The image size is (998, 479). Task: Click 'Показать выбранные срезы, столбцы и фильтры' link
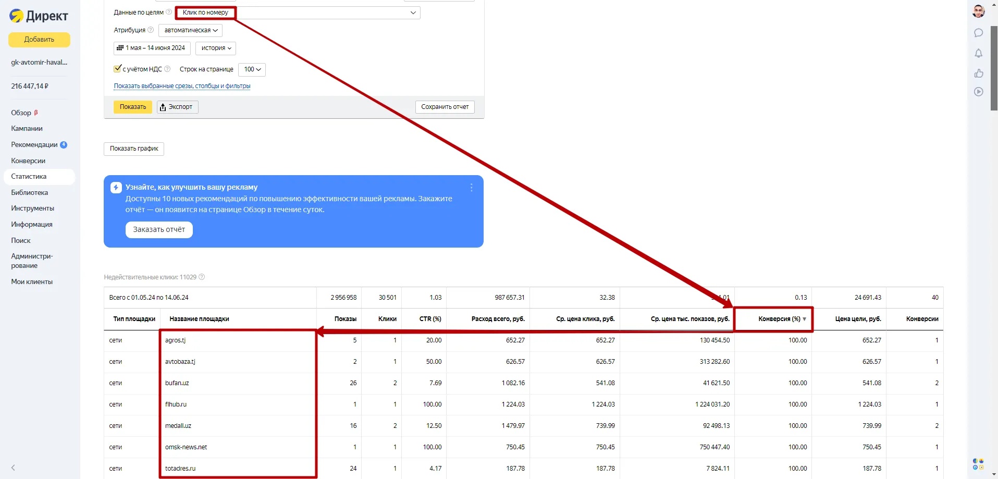(x=182, y=86)
